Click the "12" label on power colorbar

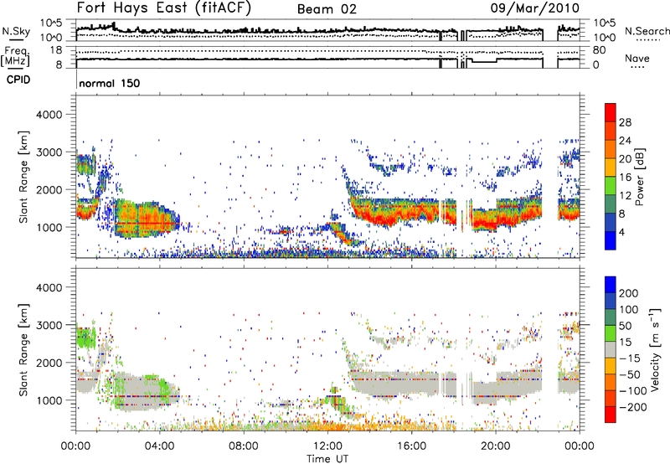click(x=625, y=196)
